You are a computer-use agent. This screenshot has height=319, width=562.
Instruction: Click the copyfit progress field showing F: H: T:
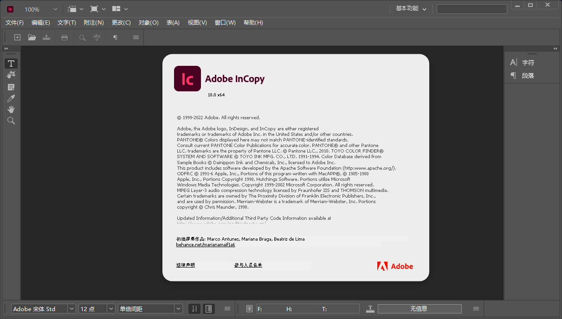pyautogui.click(x=308, y=309)
